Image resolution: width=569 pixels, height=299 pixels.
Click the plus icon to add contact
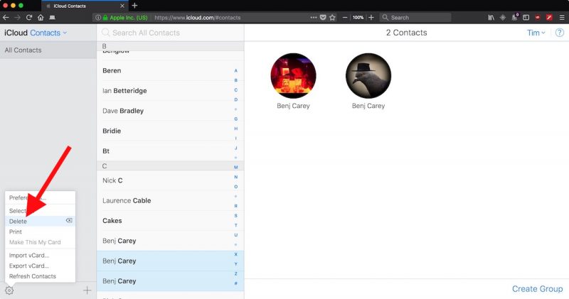pos(87,290)
